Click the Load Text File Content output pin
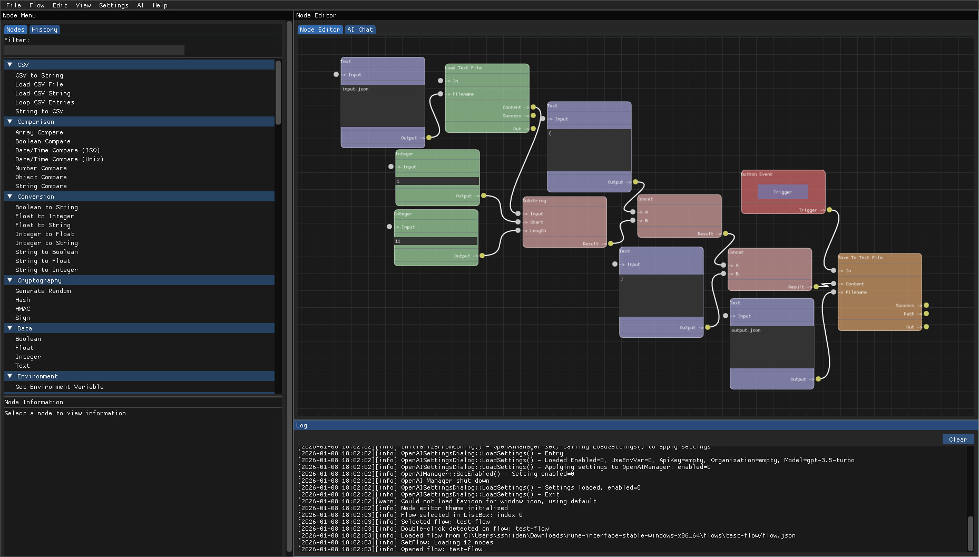This screenshot has height=557, width=979. (533, 107)
